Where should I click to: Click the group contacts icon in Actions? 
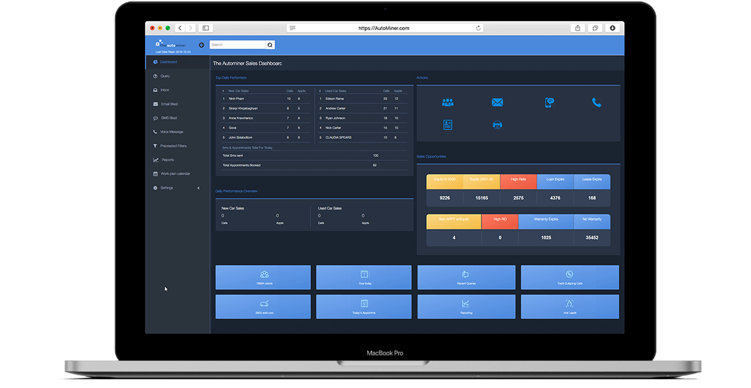coord(447,102)
